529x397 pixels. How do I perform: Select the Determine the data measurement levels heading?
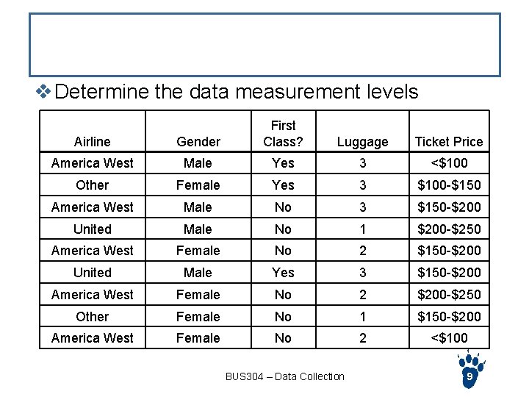click(x=237, y=92)
